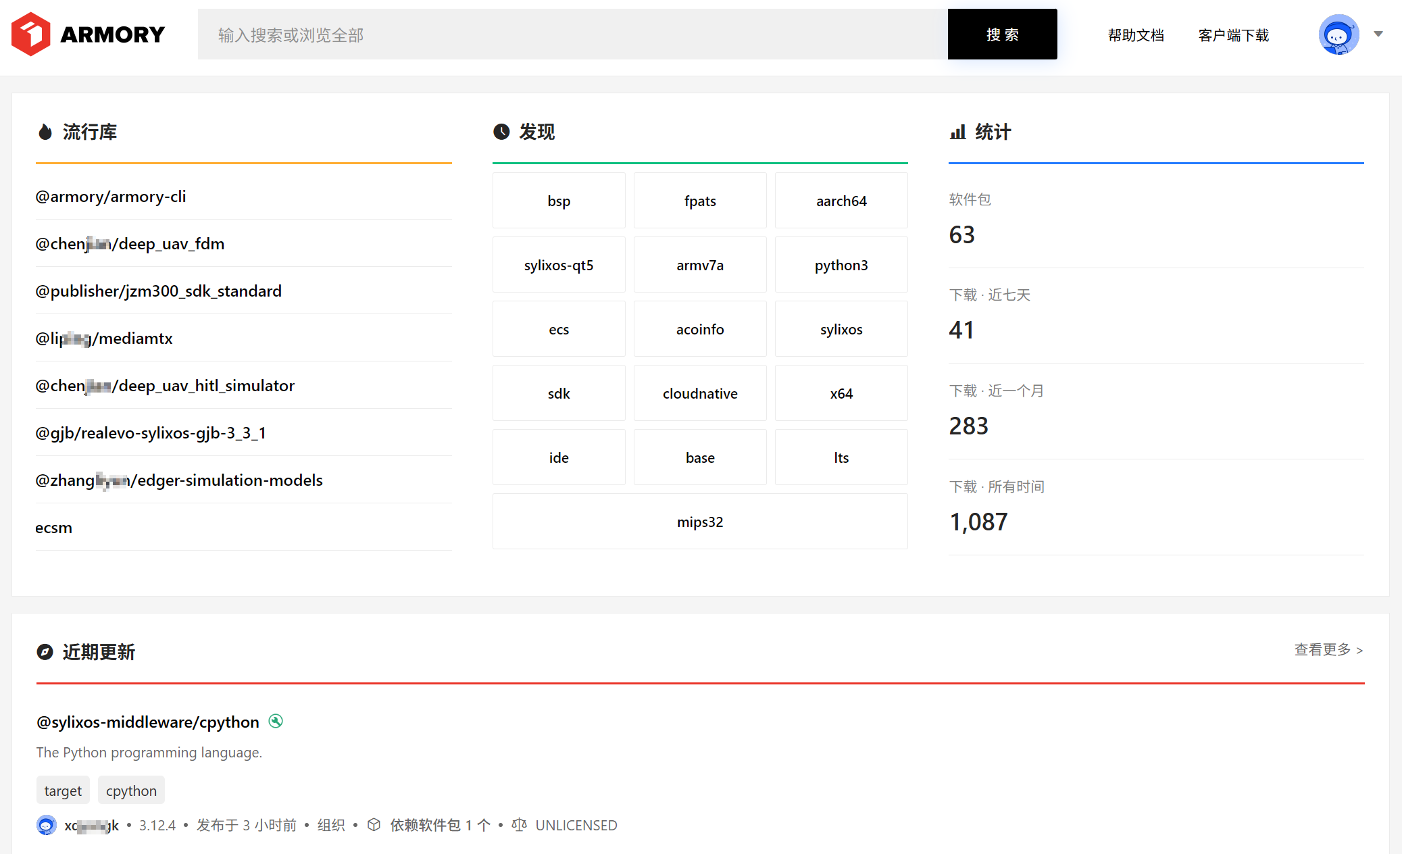
Task: Open deep_uav_hitl_simulator package link
Action: (165, 386)
